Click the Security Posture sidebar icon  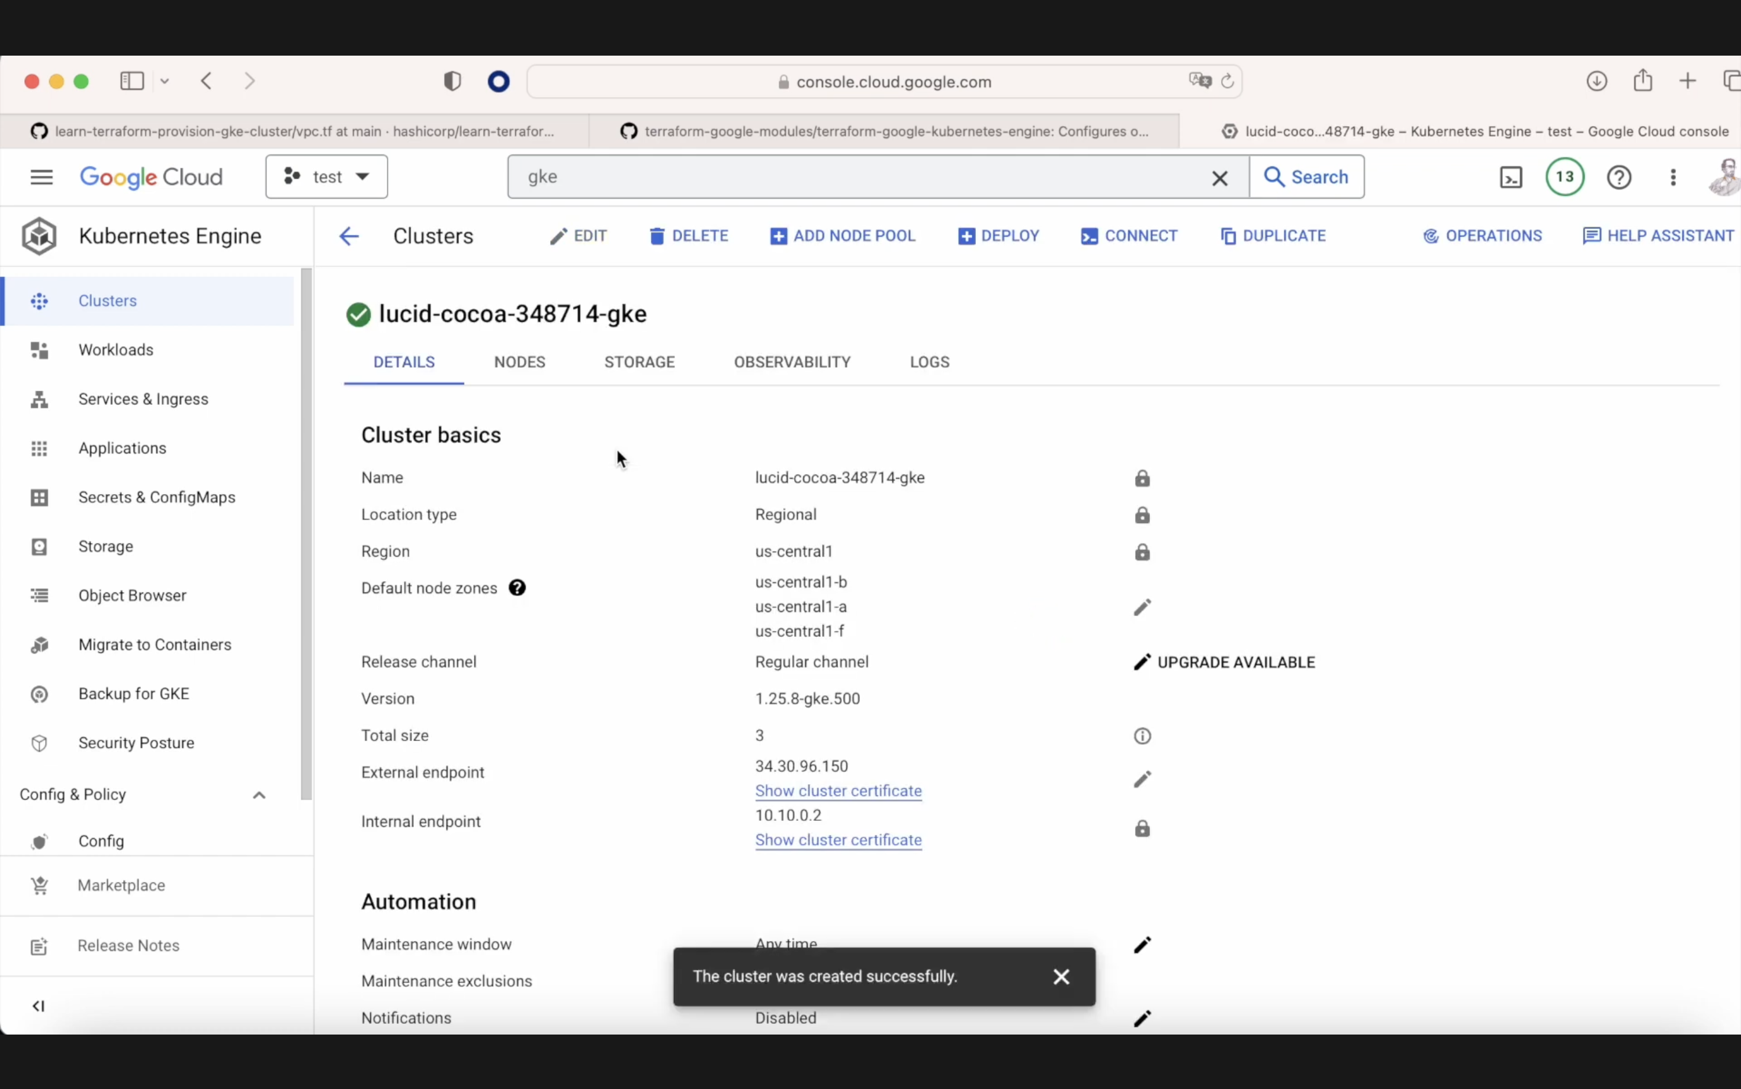[39, 743]
